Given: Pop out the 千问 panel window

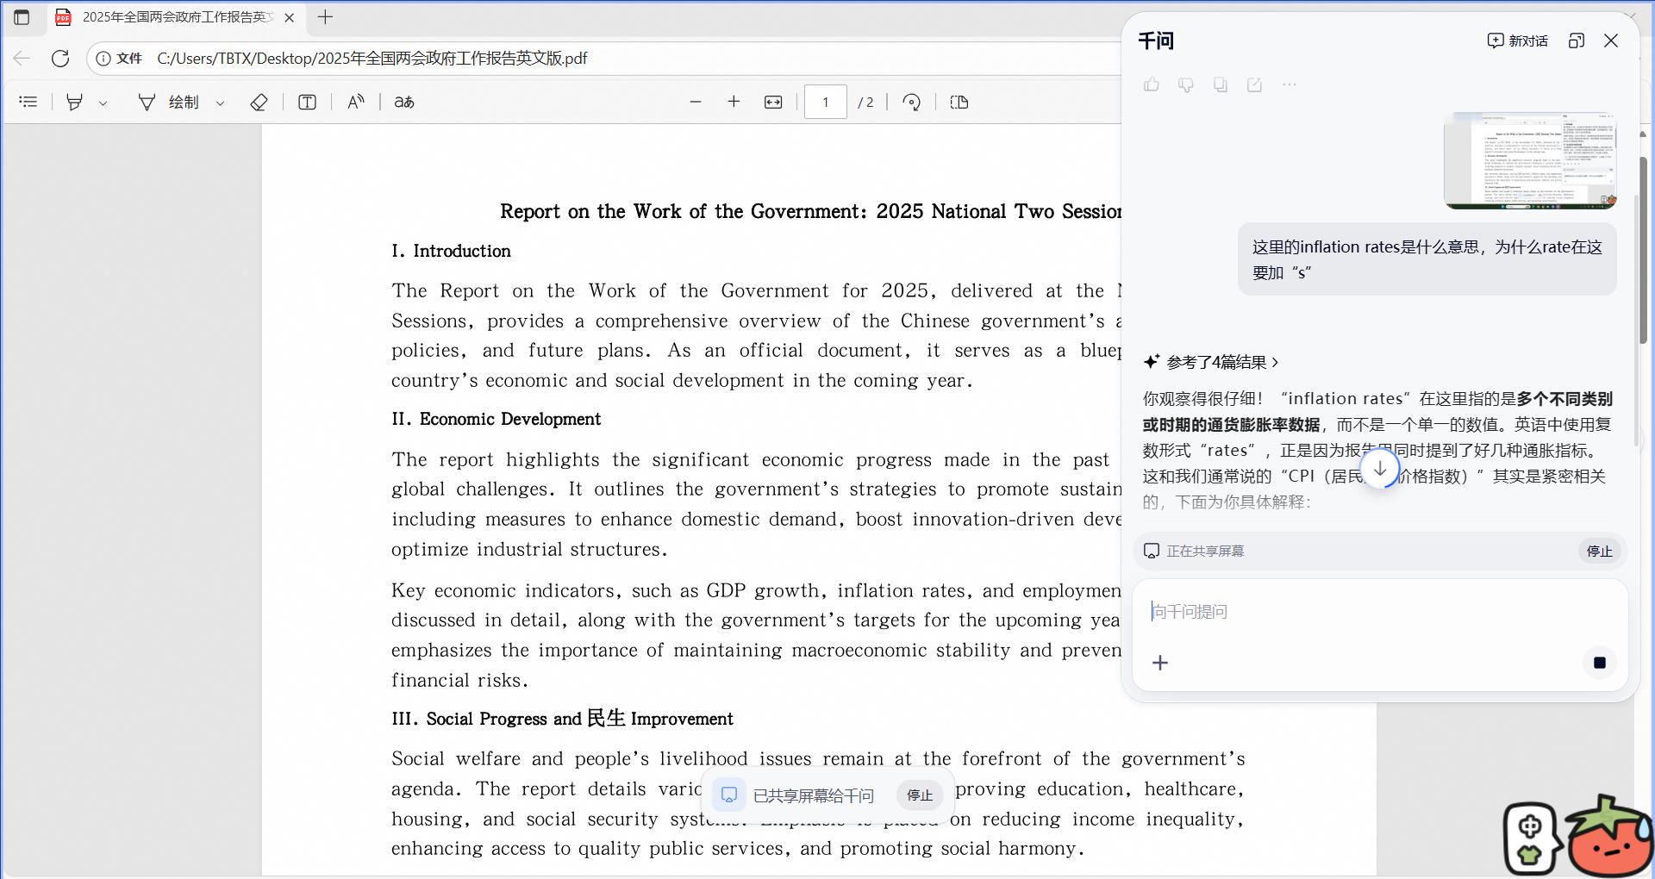Looking at the screenshot, I should [x=1577, y=41].
